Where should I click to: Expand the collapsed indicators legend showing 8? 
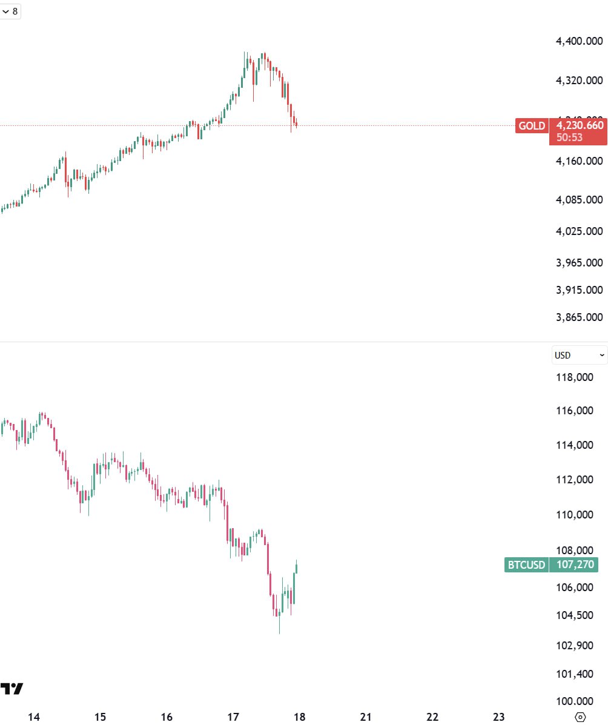(x=10, y=11)
